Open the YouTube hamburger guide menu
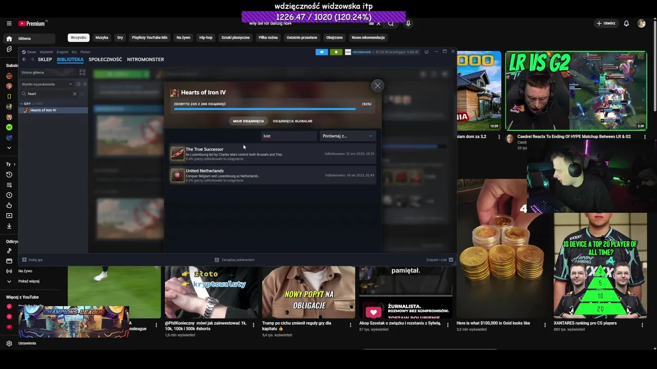This screenshot has height=369, width=657. pos(9,24)
